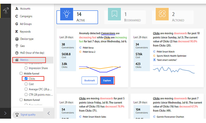Viewport: 206px width, 123px height.
Task: Open the Campaigns filter menu item
Action: [x=24, y=16]
